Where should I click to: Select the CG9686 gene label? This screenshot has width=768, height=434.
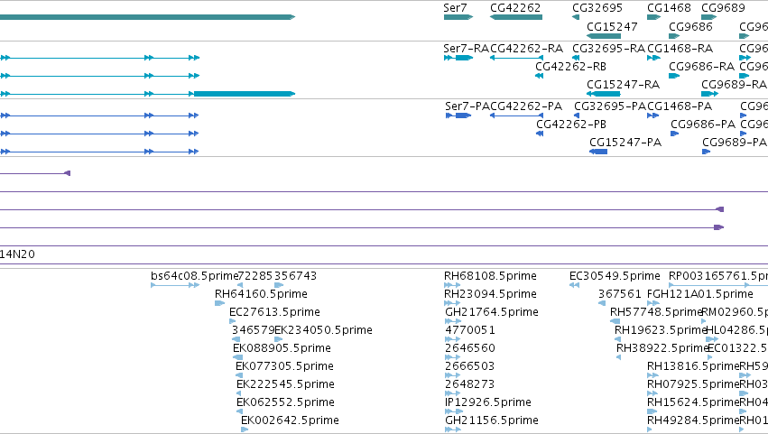pyautogui.click(x=690, y=26)
